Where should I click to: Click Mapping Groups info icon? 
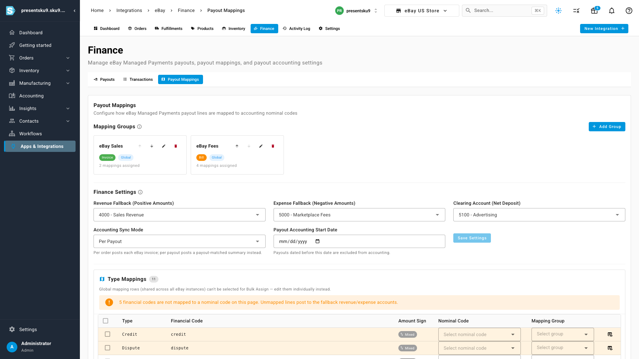tap(139, 127)
